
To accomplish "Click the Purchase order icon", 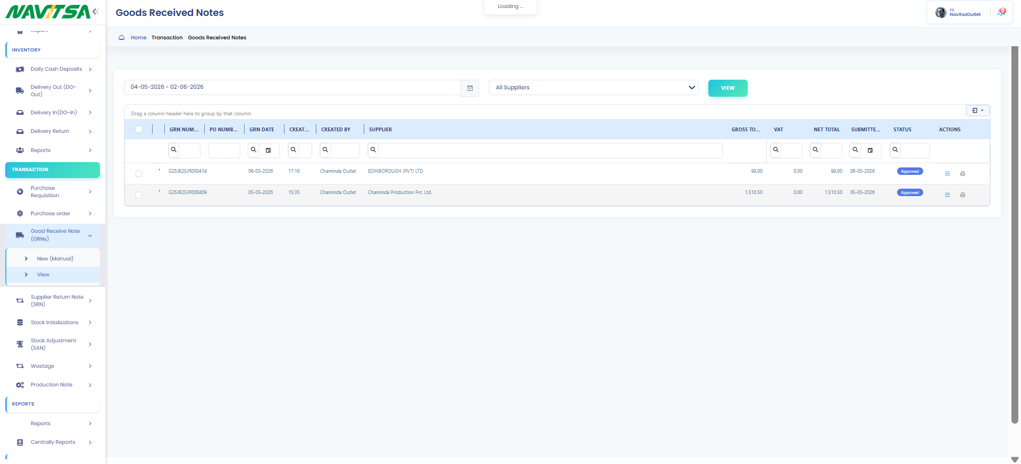I will coord(20,214).
